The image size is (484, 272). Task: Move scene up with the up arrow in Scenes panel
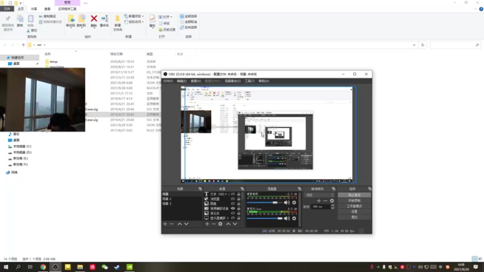click(x=179, y=224)
